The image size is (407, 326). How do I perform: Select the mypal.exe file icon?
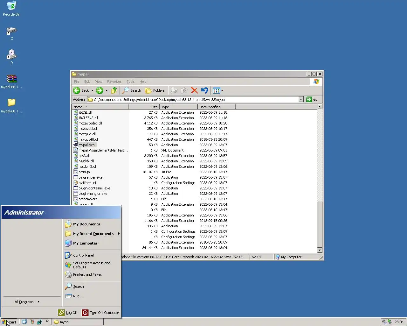(76, 145)
